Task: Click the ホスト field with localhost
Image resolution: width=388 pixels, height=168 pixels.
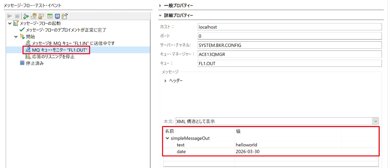Action: (290, 27)
